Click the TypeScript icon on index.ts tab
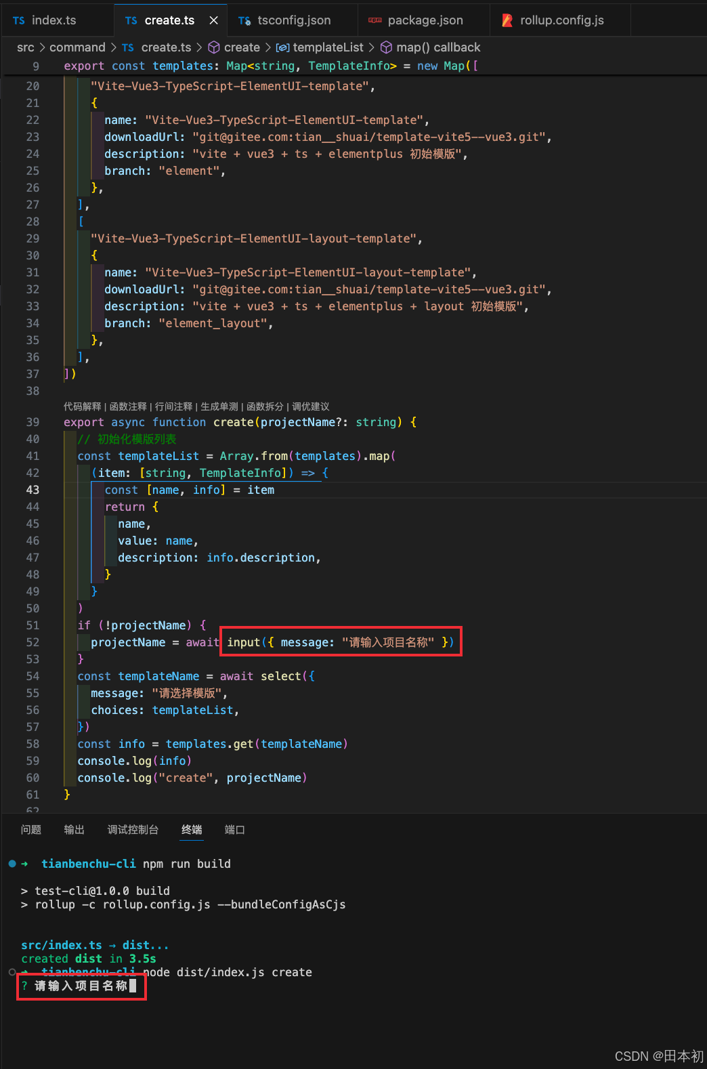The image size is (707, 1069). 19,21
